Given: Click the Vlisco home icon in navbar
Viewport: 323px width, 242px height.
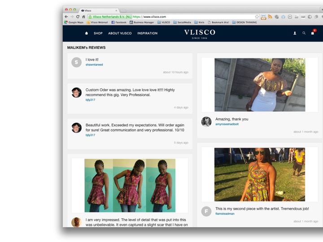Looking at the screenshot, I should (87, 33).
